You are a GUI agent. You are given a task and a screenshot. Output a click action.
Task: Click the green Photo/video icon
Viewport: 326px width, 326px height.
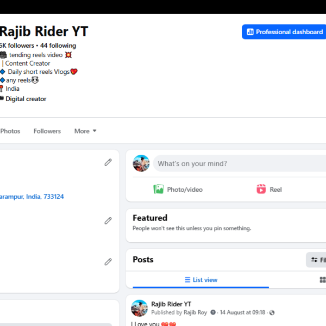[x=159, y=189]
